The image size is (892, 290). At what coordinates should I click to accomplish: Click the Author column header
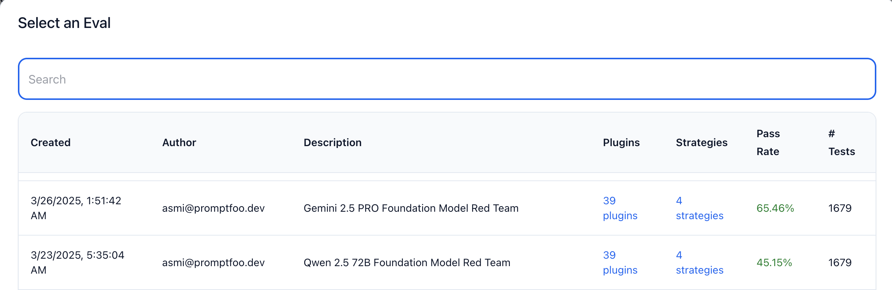[179, 142]
